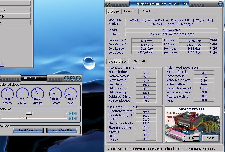Click the Mem read value 5488 Mb/s
The image size is (225, 152).
coord(194,49)
